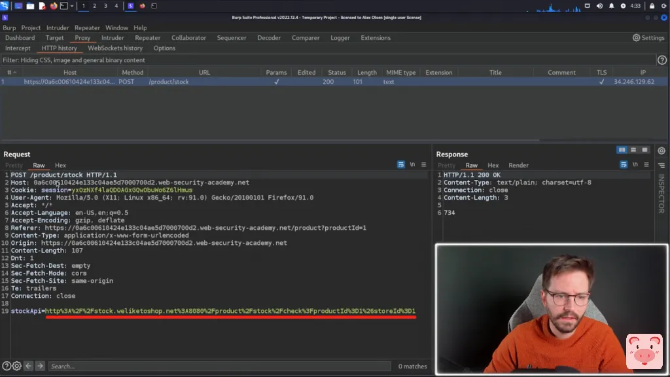670x377 pixels.
Task: Switch to WebSockets history sub-tab
Action: 115,48
